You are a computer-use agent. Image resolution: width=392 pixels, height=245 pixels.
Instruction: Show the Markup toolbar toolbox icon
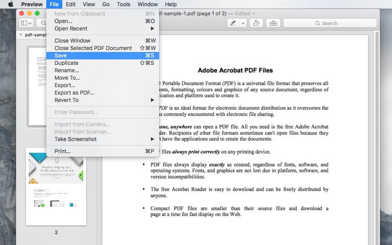pyautogui.click(x=273, y=23)
